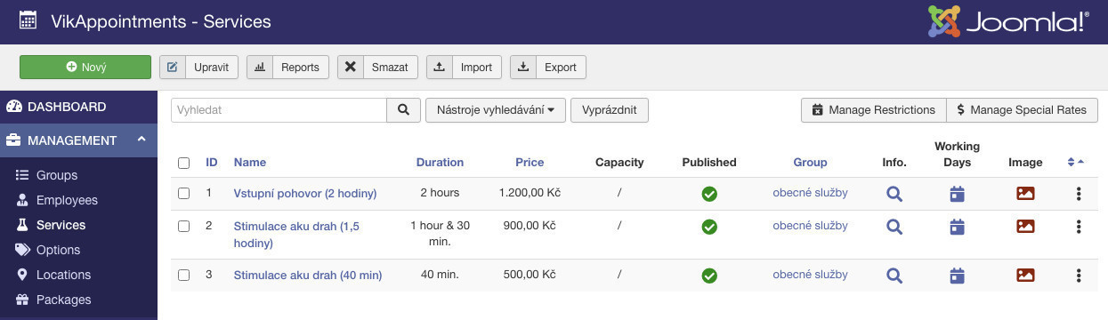Open the three-dot menu for Stimulace 1,5 hodiny
1108x320 pixels.
pyautogui.click(x=1079, y=227)
